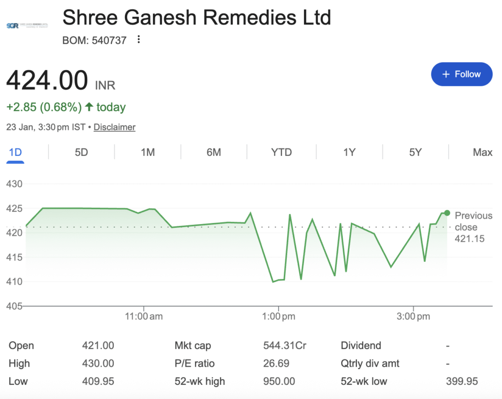
Task: Select the 1D time range tab
Action: (x=16, y=152)
